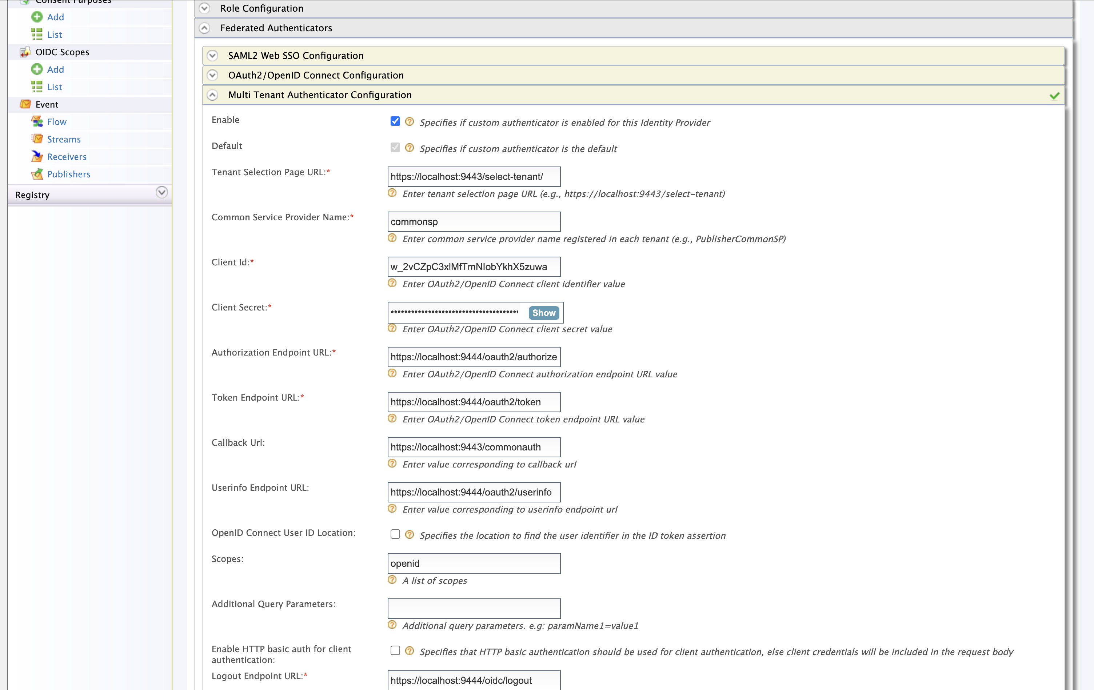Click green checkmark on Multi Tenant Authenticator header
Screen dimensions: 1094x690
point(1054,95)
